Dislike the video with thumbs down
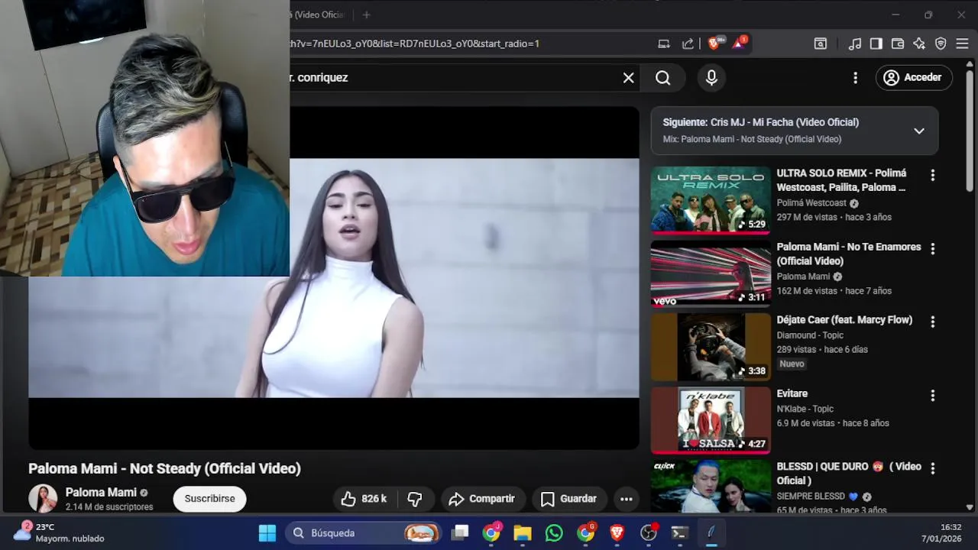 click(415, 499)
